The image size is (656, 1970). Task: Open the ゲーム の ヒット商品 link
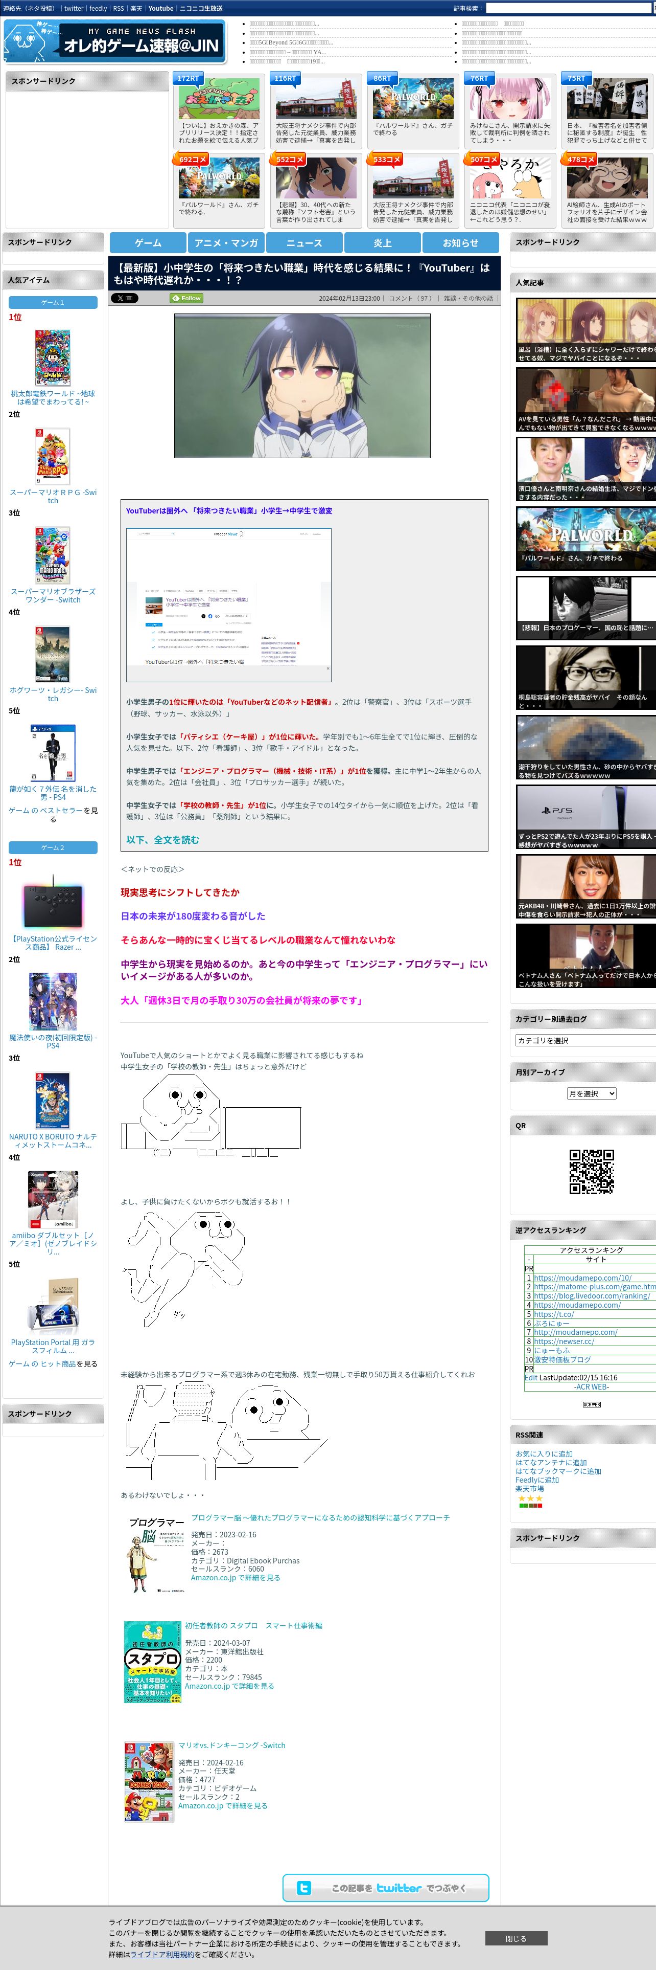tap(42, 1363)
